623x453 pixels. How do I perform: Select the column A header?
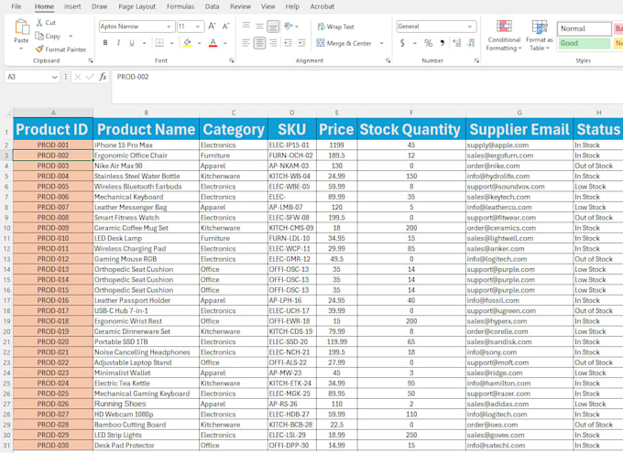click(53, 113)
